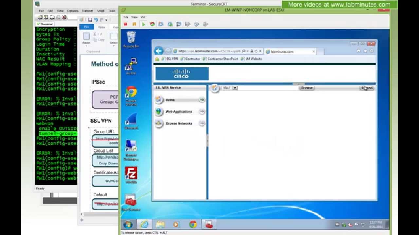Click the blue File tab in WordPad ribbon
419x235 pixels.
[87, 27]
